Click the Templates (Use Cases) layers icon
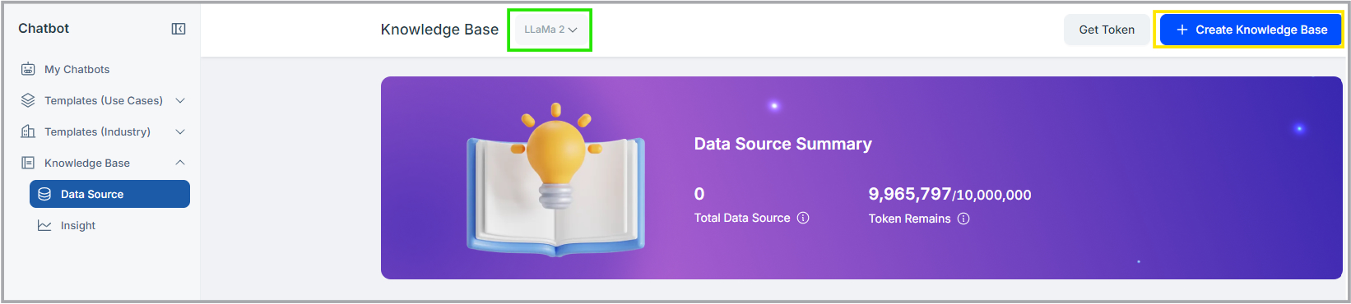The height and width of the screenshot is (304, 1351). [28, 100]
